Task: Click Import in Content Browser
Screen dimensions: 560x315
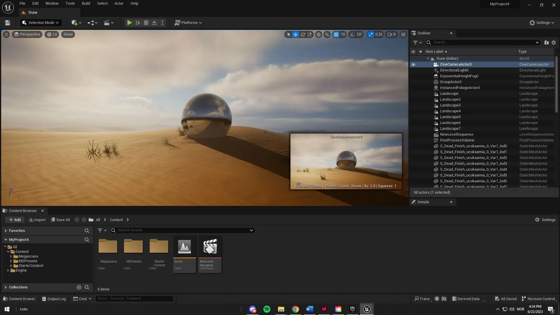Action: (x=37, y=220)
